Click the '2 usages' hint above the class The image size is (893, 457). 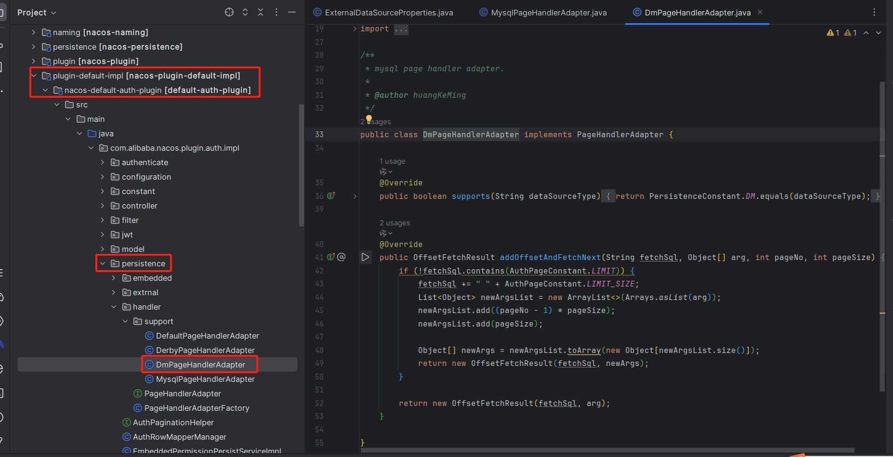tap(376, 122)
